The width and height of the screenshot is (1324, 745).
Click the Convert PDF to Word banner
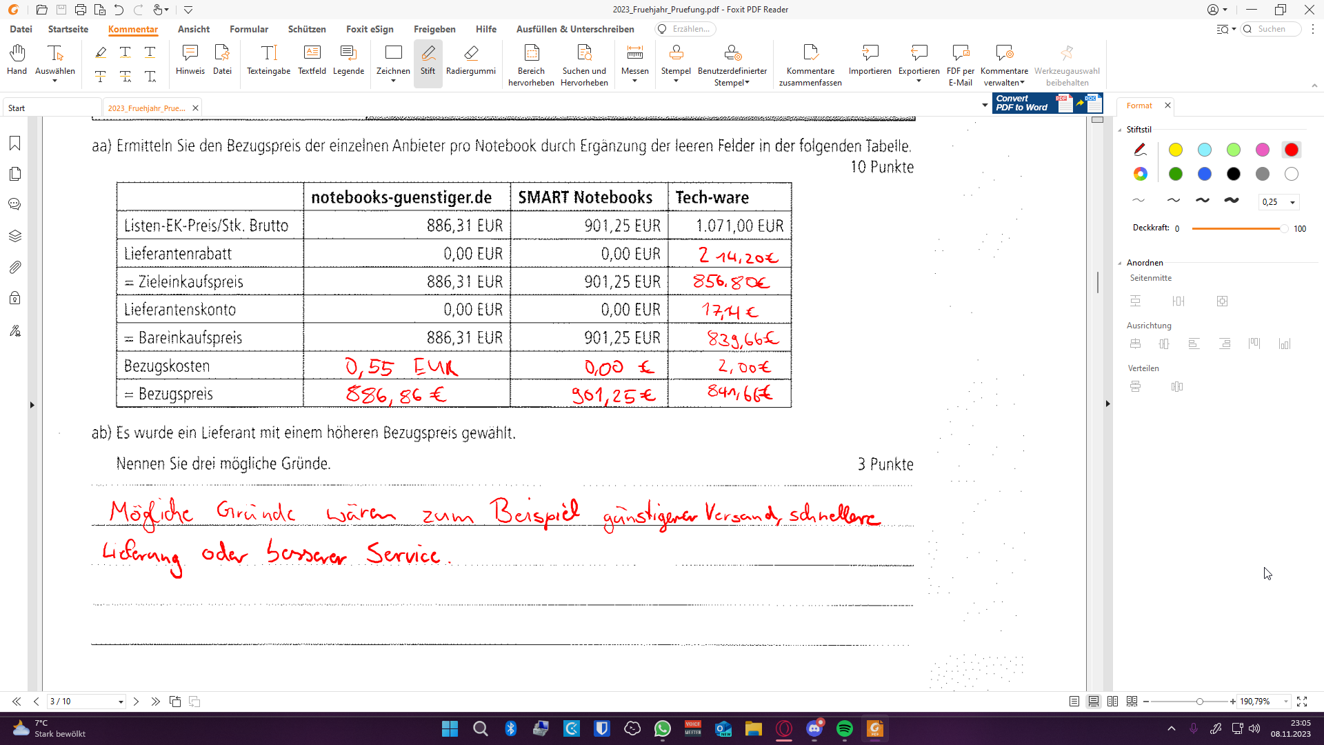coord(1047,103)
